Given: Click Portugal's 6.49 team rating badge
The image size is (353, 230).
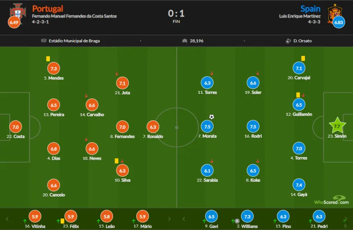Looking at the screenshot, I should coord(14,22).
